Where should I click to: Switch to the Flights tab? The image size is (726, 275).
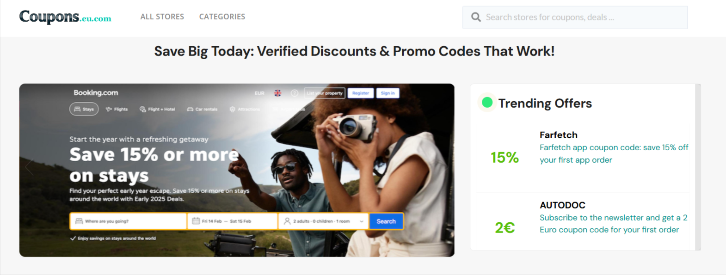(117, 109)
